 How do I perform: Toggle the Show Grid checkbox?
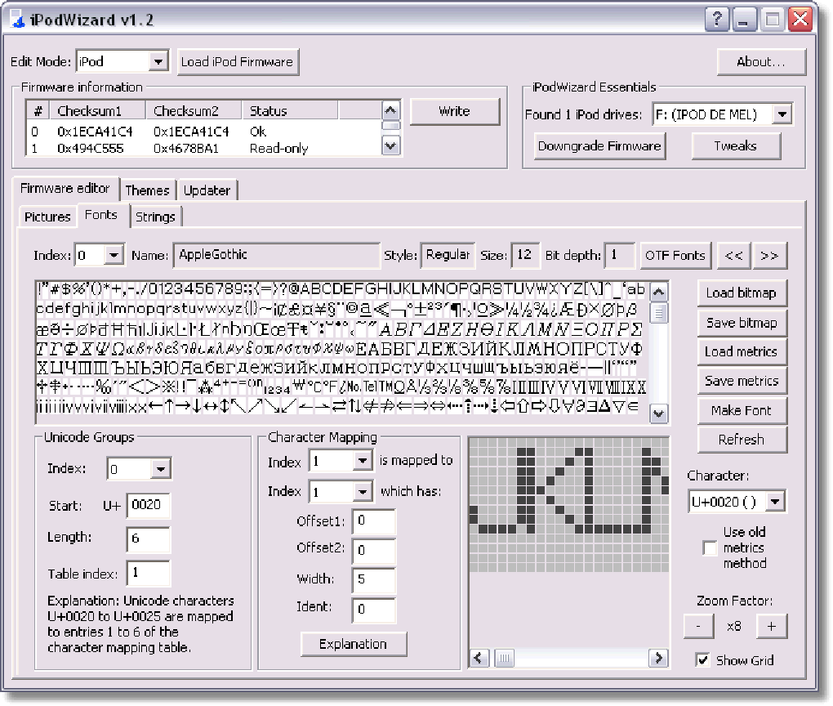coord(703,660)
